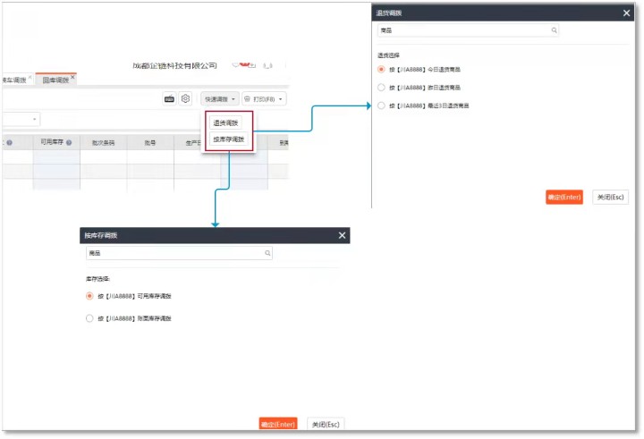644x439 pixels.
Task: Expand the 快速调拨 dropdown button
Action: point(220,99)
